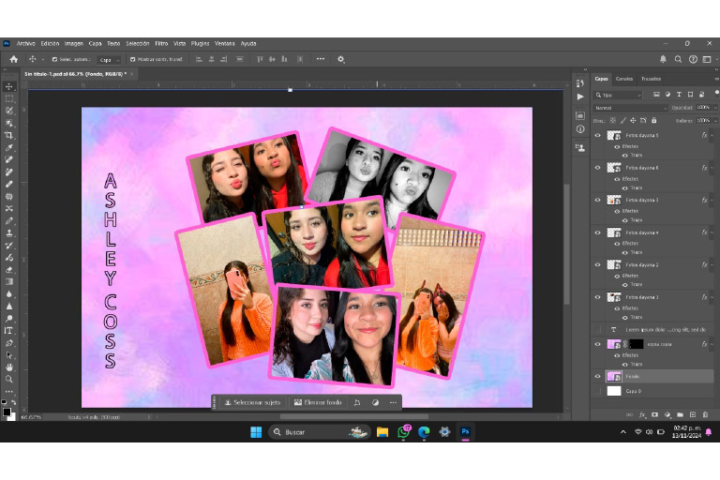Show the hidden Lorem ipsum text layer

(597, 329)
